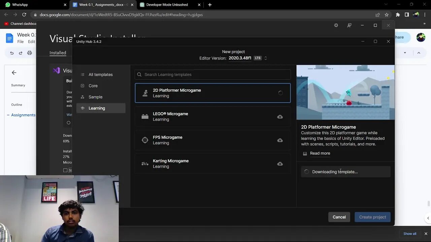Open Visual Studio Installer settings gear
Image resolution: width=431 pixels, height=242 pixels.
pyautogui.click(x=336, y=25)
